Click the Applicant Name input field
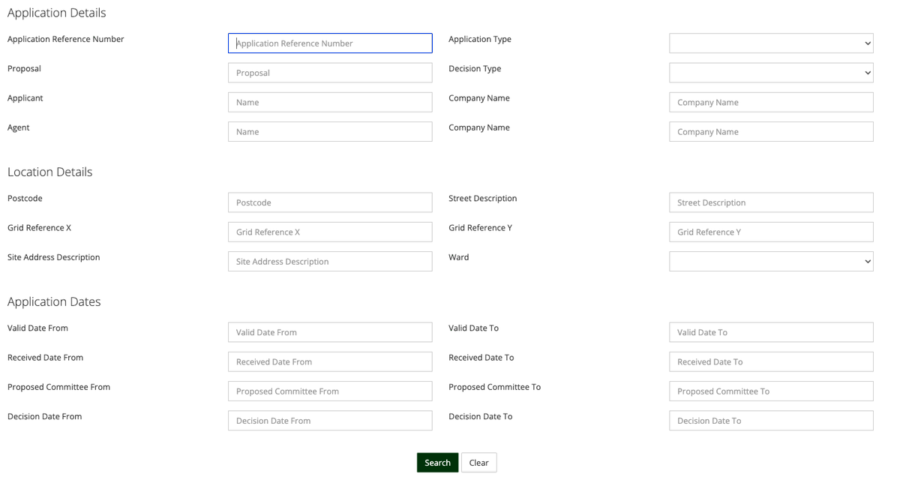The image size is (900, 477). click(x=330, y=102)
